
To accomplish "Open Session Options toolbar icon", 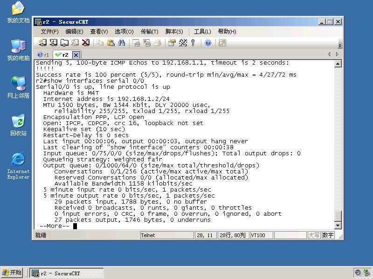I will [172, 43].
